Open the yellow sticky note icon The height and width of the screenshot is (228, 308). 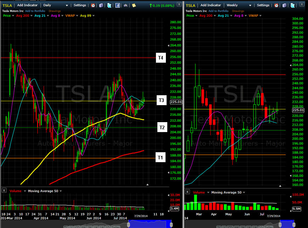click(x=134, y=5)
